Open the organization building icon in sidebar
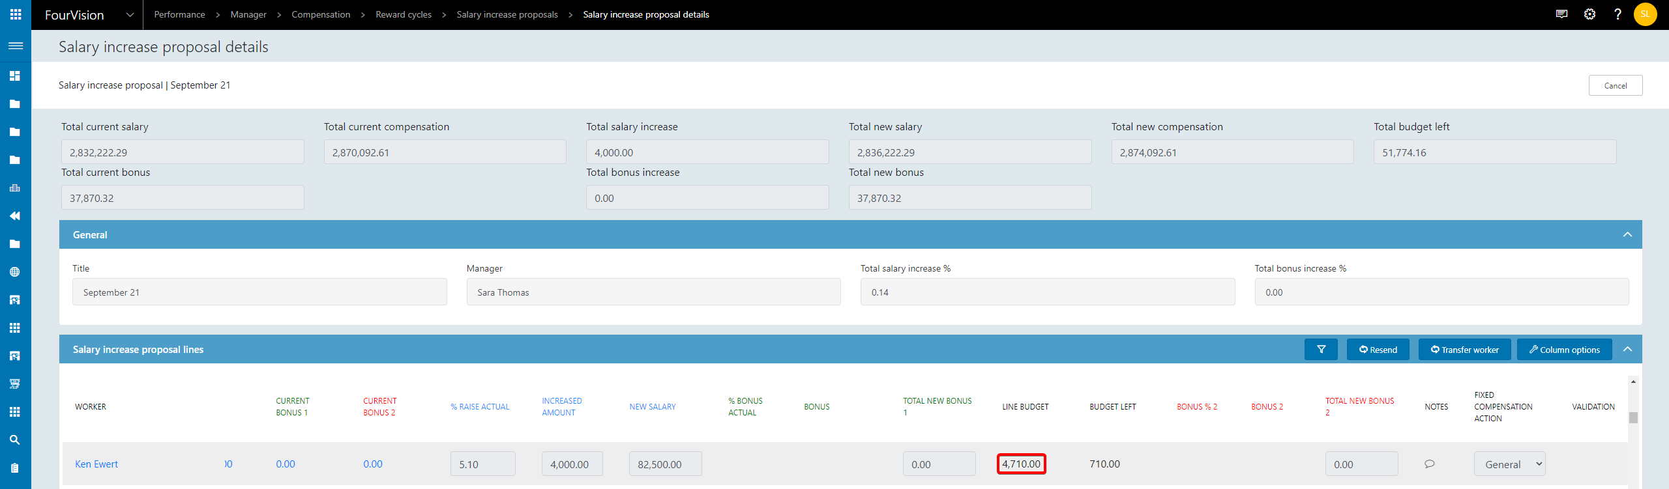 pyautogui.click(x=15, y=188)
